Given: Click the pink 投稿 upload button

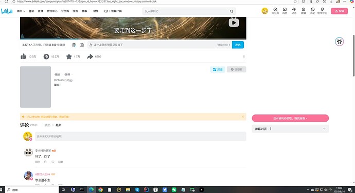Looking at the screenshot, I should [x=339, y=11].
